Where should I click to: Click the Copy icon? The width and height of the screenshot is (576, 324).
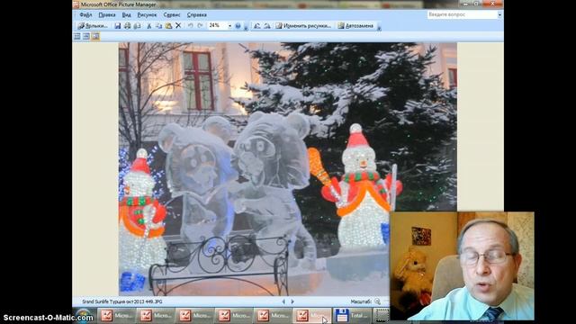coord(158,26)
